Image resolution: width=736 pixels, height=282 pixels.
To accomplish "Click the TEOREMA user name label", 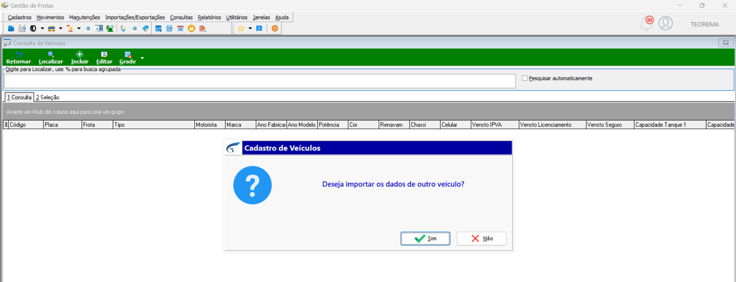I will click(705, 24).
